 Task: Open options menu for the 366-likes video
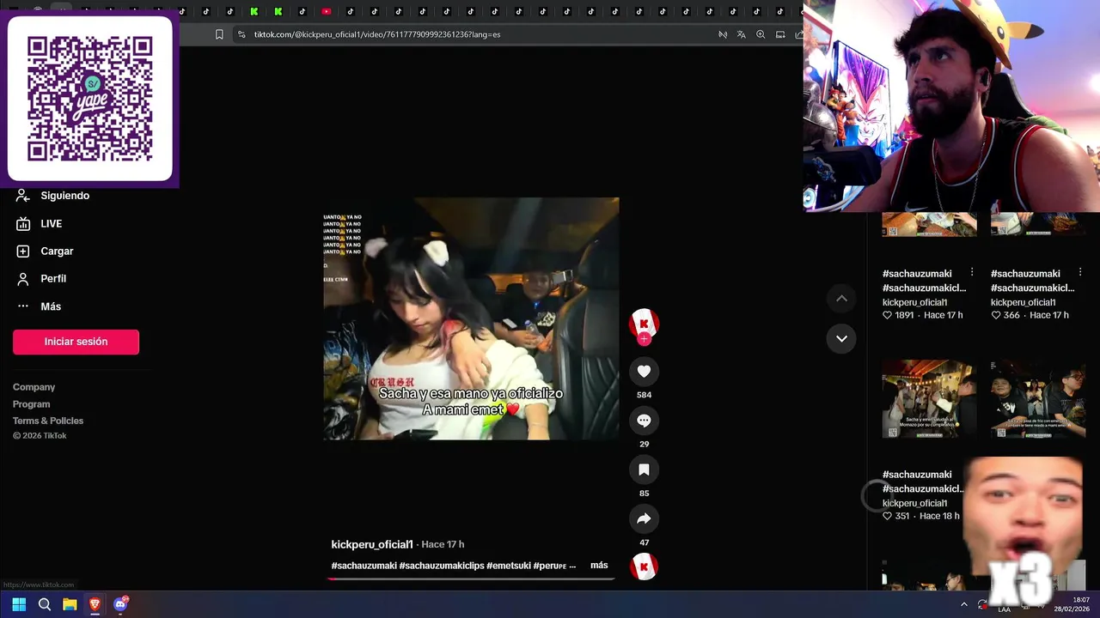click(1080, 272)
